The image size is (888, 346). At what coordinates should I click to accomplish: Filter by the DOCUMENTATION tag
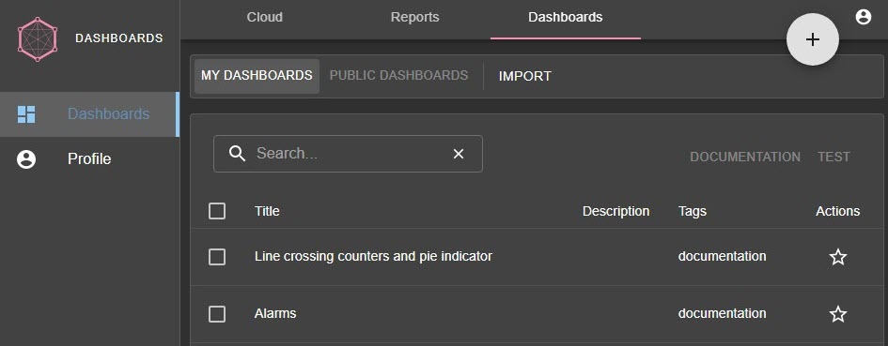pos(745,158)
